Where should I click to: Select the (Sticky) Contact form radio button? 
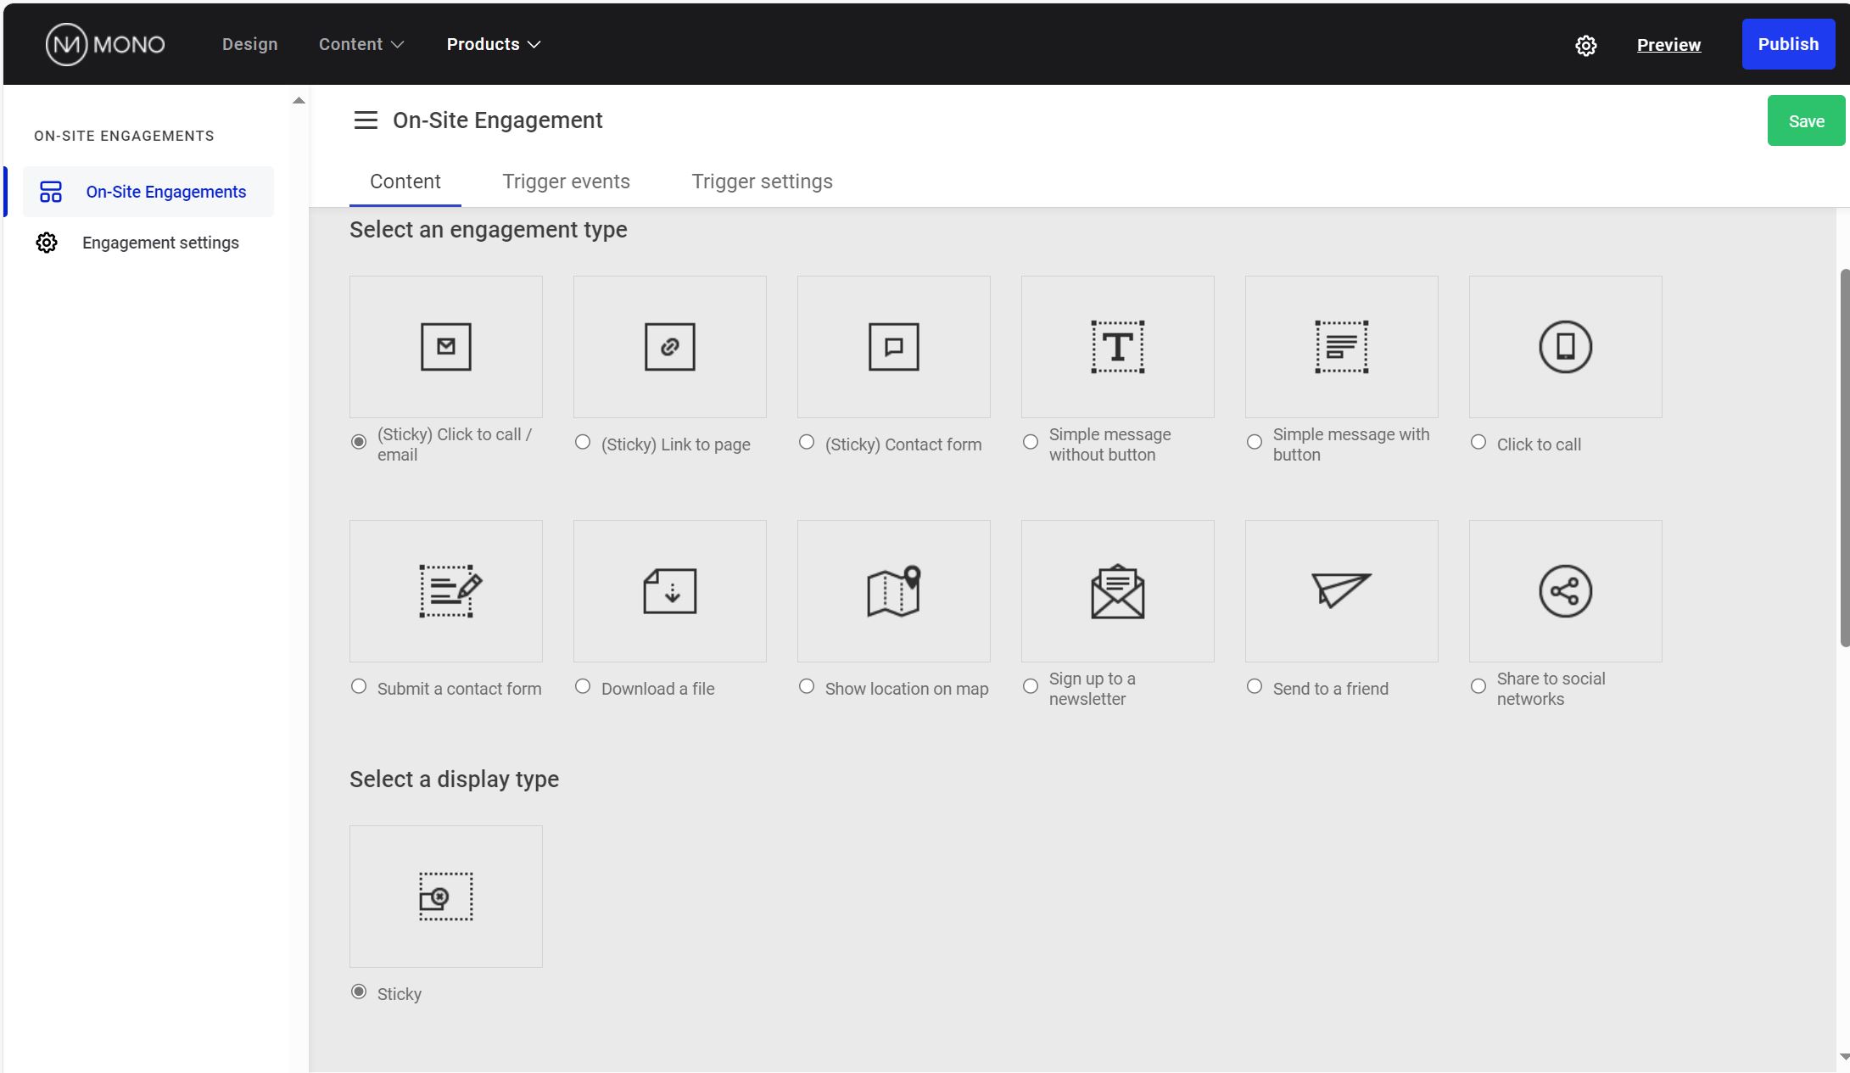click(x=807, y=442)
